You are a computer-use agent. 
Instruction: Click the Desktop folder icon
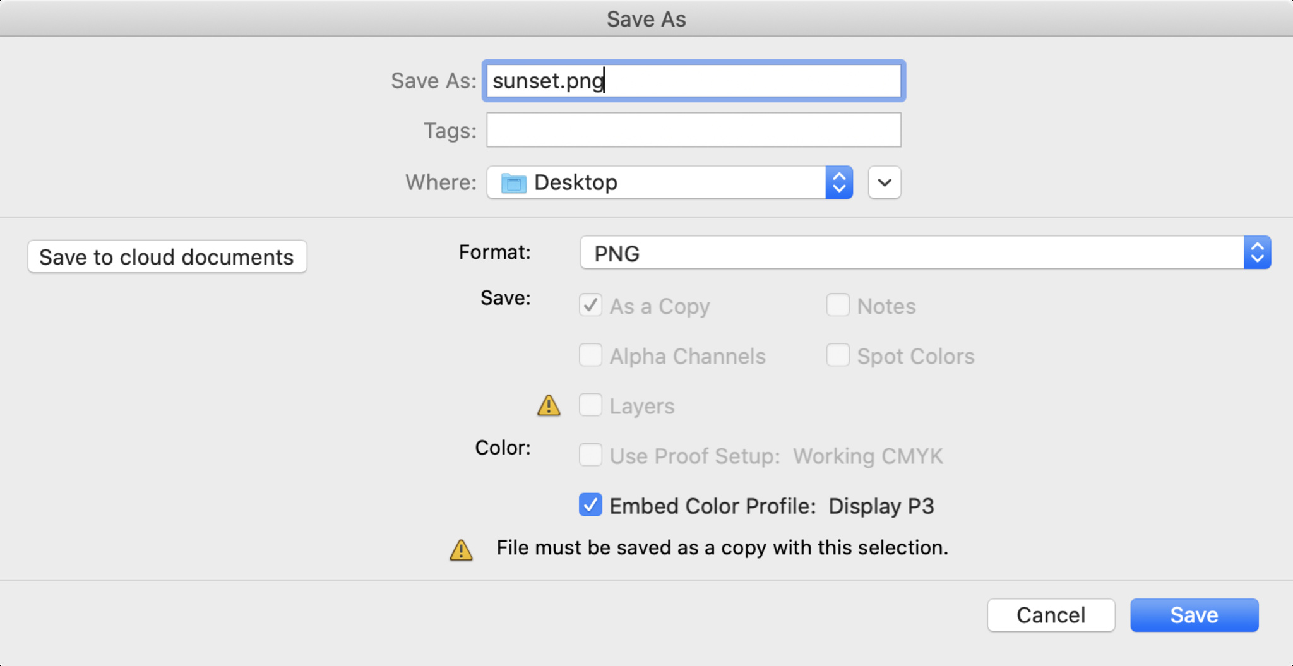pyautogui.click(x=513, y=183)
